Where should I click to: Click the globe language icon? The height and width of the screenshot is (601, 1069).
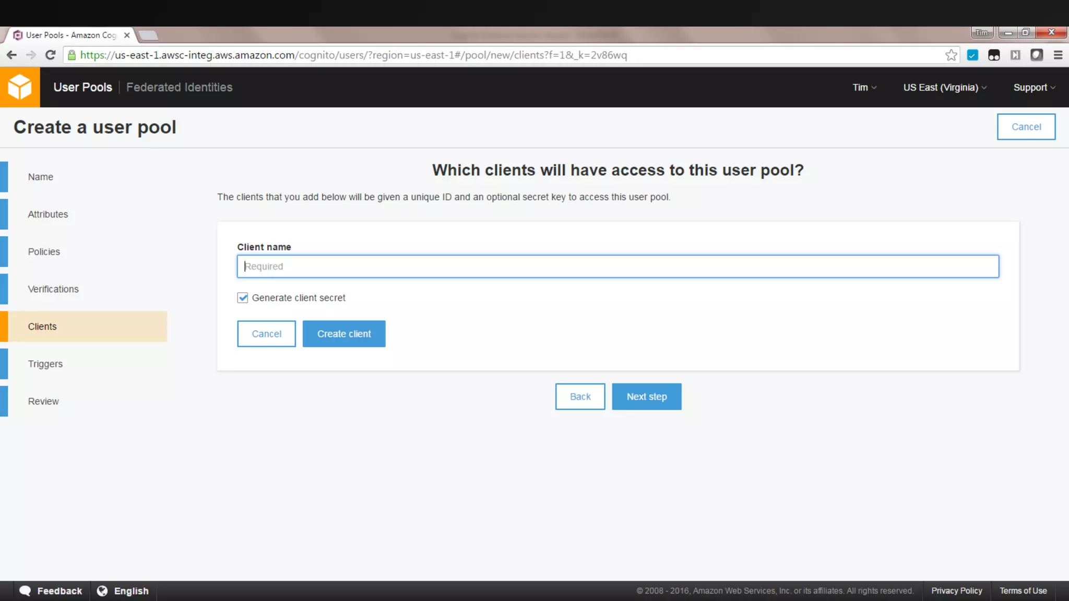[x=102, y=591]
